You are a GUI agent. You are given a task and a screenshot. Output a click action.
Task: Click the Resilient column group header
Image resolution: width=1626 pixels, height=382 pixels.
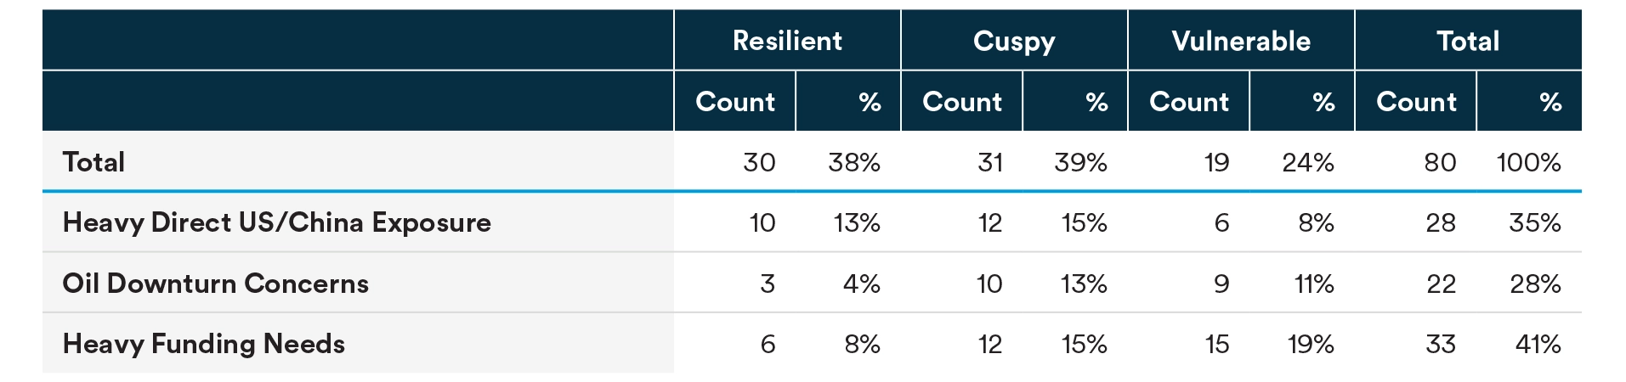[787, 41]
